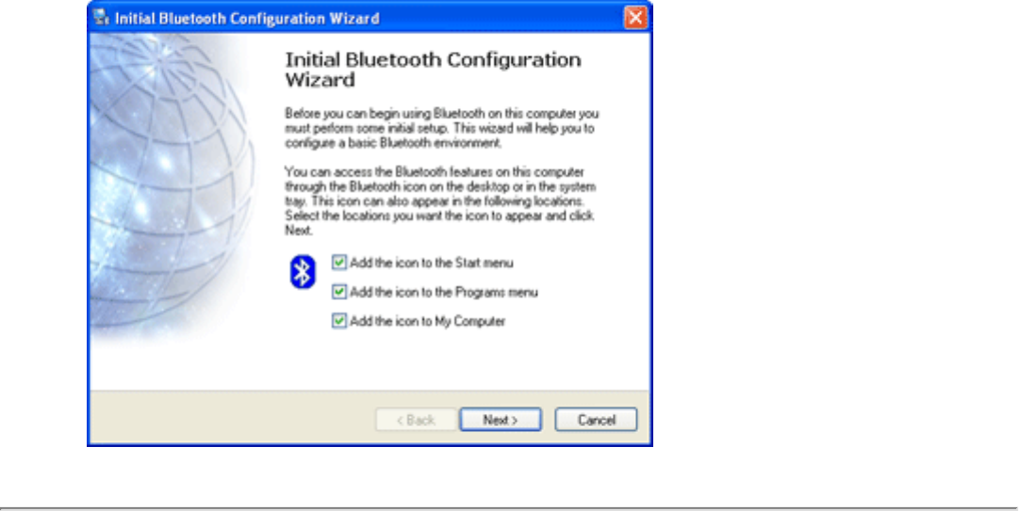Cancel the Bluetooth configuration wizard
Screen dimensions: 1019x511
point(596,420)
